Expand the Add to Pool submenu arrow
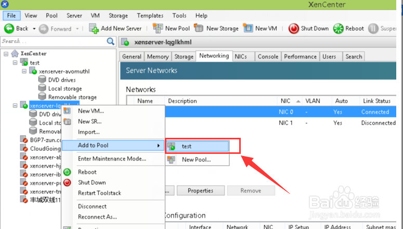This screenshot has width=403, height=229. pyautogui.click(x=159, y=146)
